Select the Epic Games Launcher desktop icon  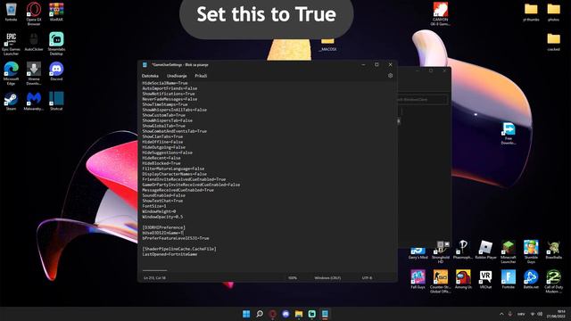11,44
